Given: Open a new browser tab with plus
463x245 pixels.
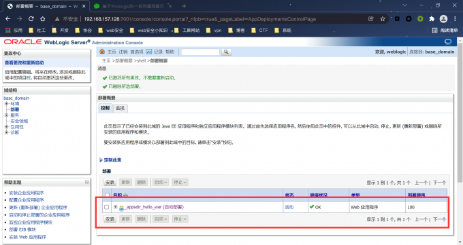Looking at the screenshot, I should [184, 6].
